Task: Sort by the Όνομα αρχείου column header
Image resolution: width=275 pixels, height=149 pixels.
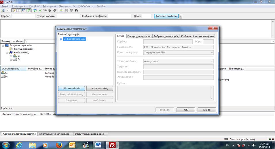Action: [13, 69]
